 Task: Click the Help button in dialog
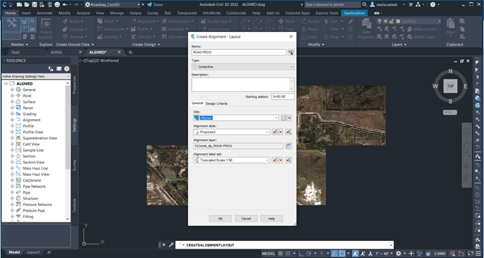272,219
